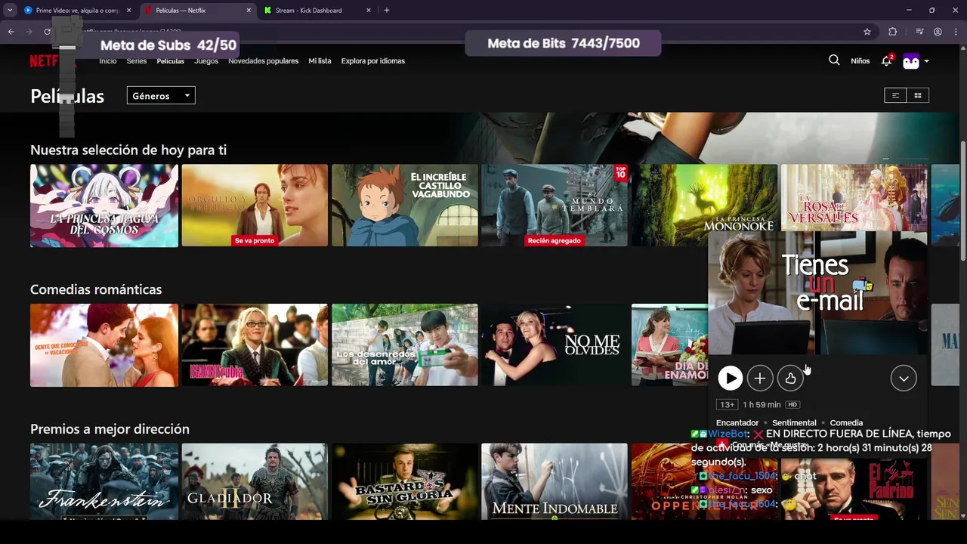The width and height of the screenshot is (967, 544).
Task: Like Tienes un e-mail with thumbs up
Action: (x=790, y=379)
